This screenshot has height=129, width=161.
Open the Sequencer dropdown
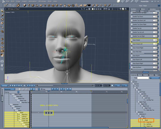coord(10,89)
